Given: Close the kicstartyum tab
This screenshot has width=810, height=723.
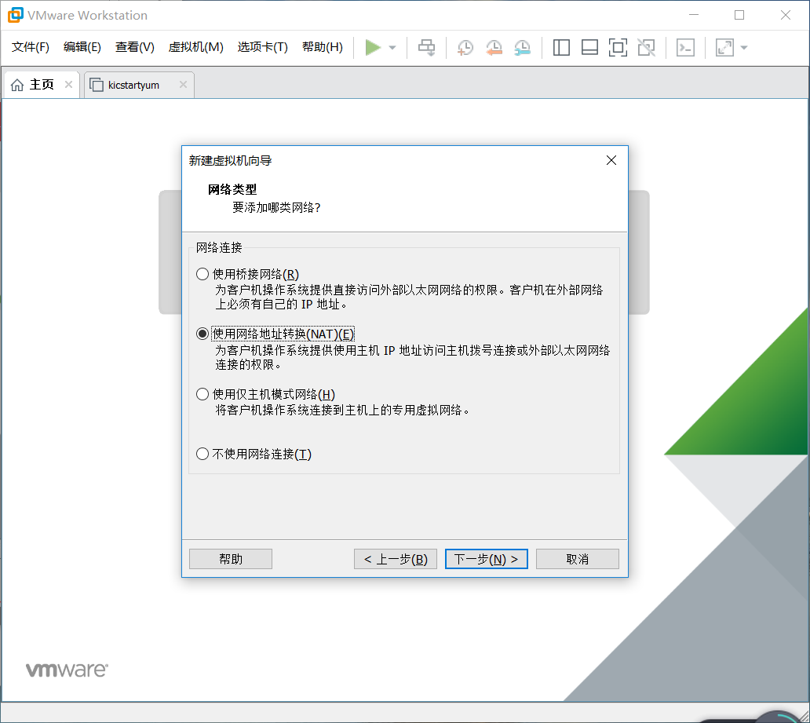Looking at the screenshot, I should coord(183,84).
